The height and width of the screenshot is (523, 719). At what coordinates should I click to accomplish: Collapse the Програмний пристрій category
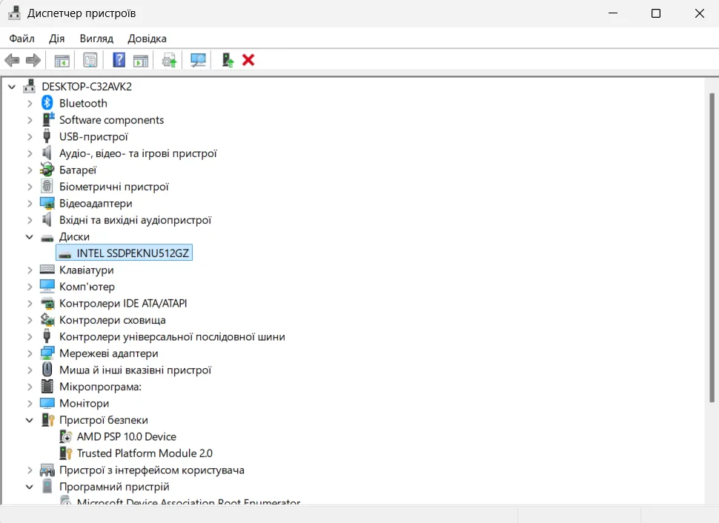coord(30,487)
